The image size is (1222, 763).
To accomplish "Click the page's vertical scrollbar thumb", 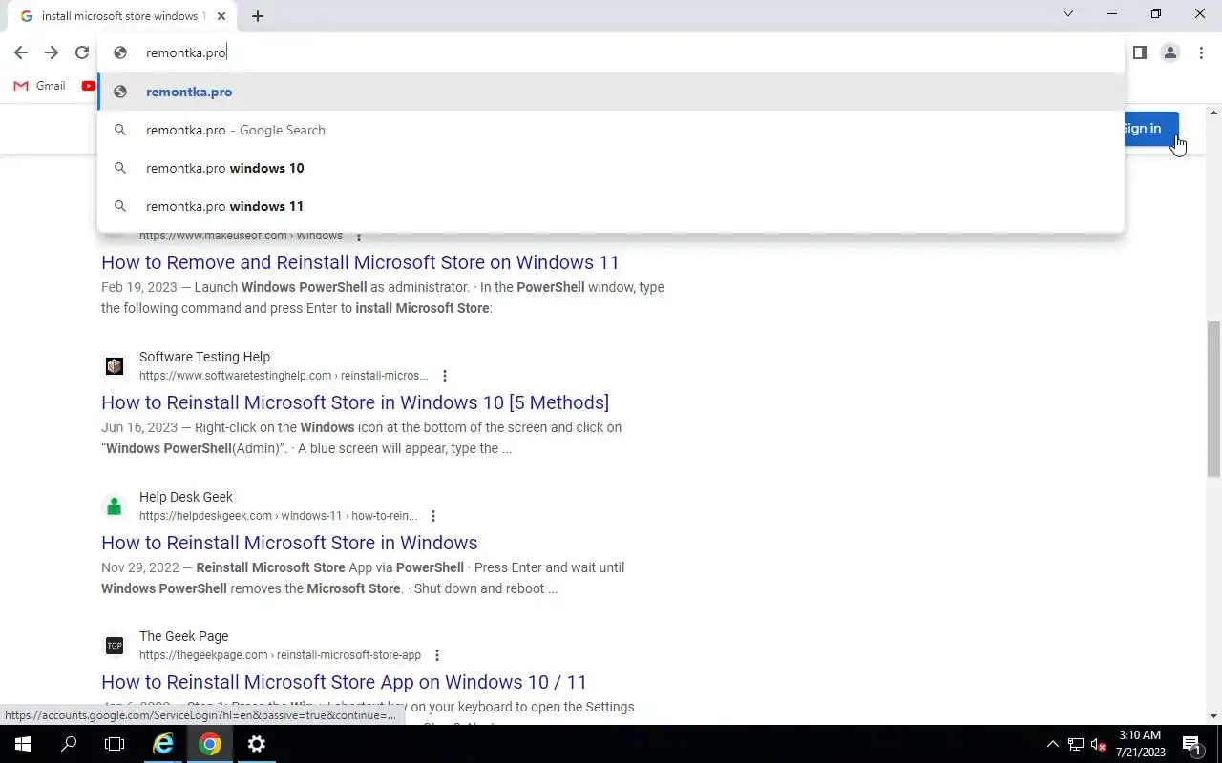I will pos(1213,399).
